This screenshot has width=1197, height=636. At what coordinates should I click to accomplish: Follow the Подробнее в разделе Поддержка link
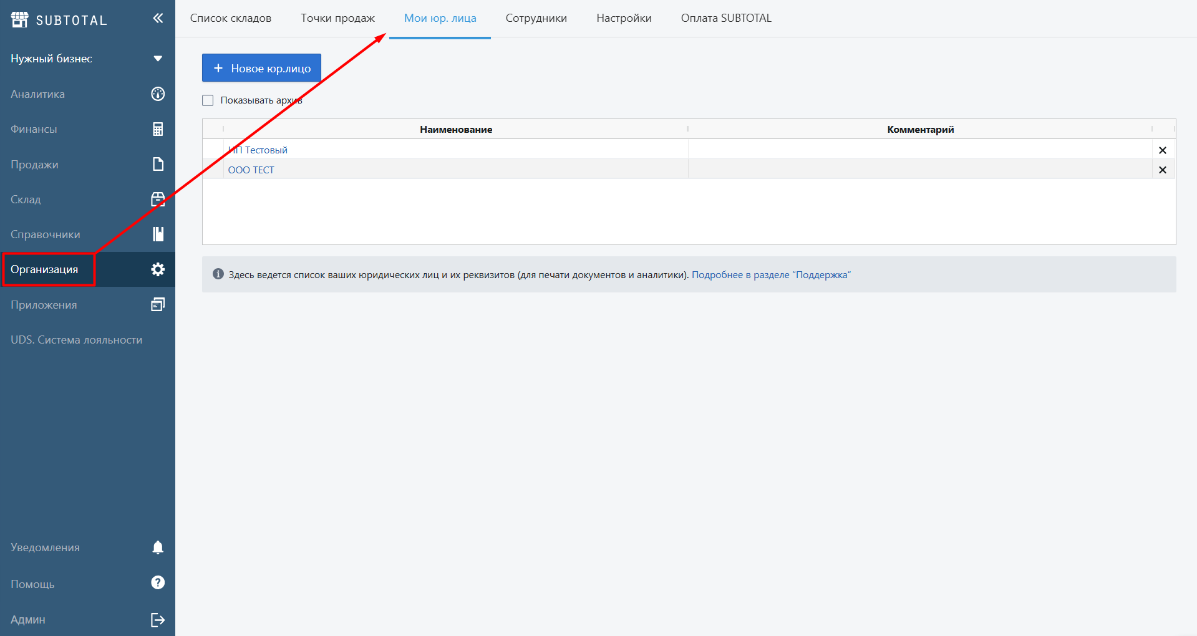pyautogui.click(x=770, y=275)
